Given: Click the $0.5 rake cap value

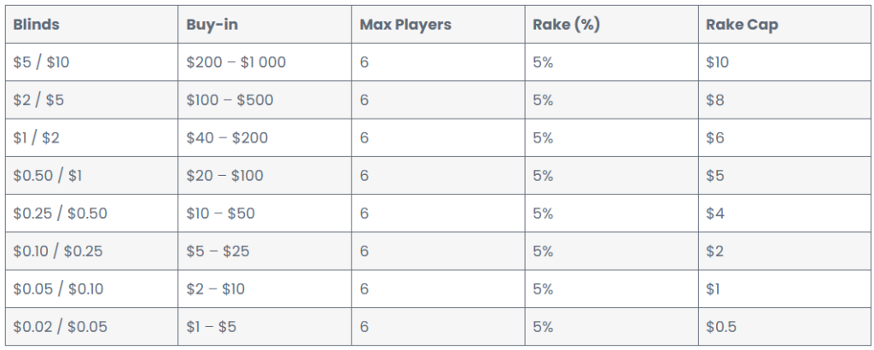Looking at the screenshot, I should click(720, 327).
